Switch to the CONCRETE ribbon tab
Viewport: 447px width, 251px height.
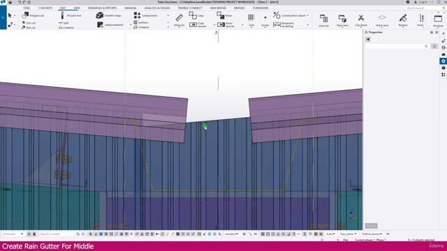coord(45,8)
